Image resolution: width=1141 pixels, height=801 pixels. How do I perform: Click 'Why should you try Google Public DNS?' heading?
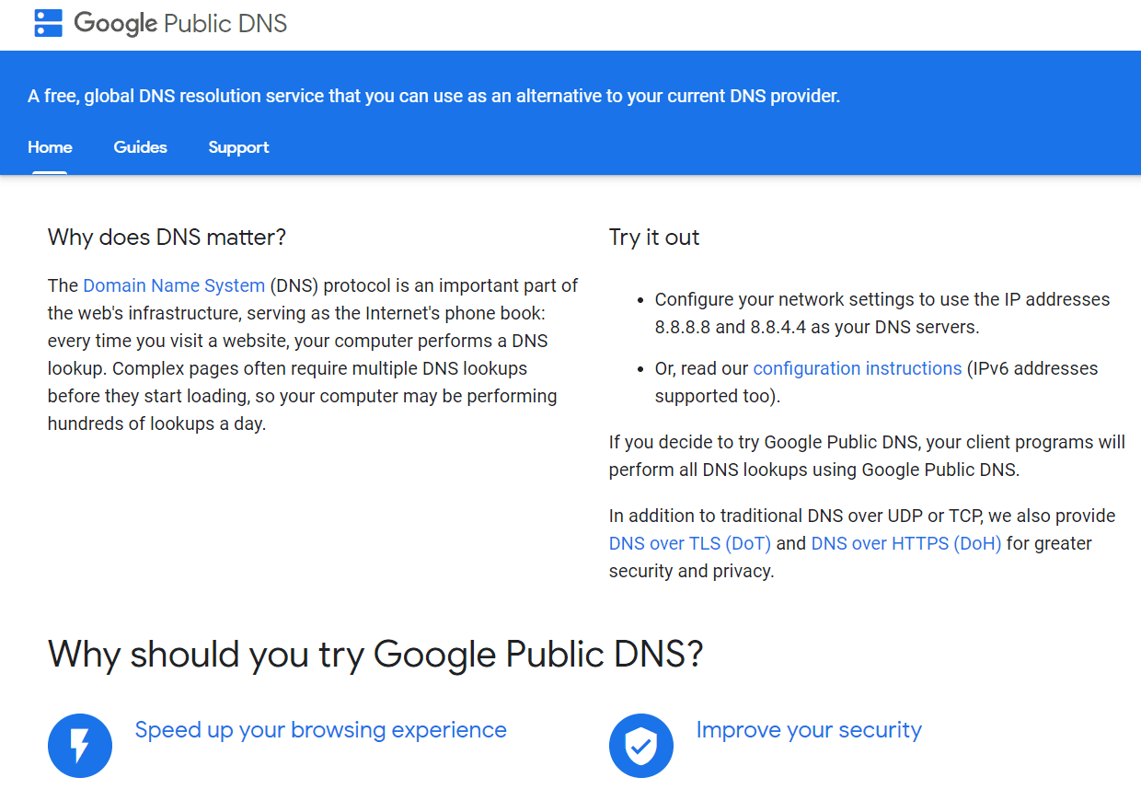pyautogui.click(x=375, y=654)
